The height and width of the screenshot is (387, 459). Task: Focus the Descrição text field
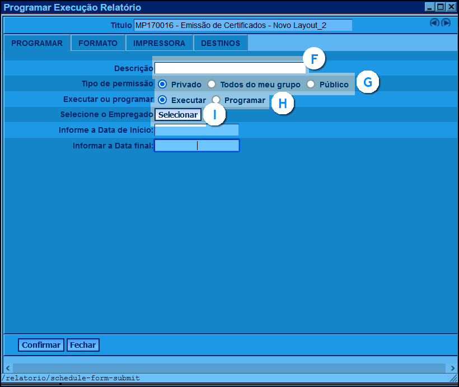point(230,68)
